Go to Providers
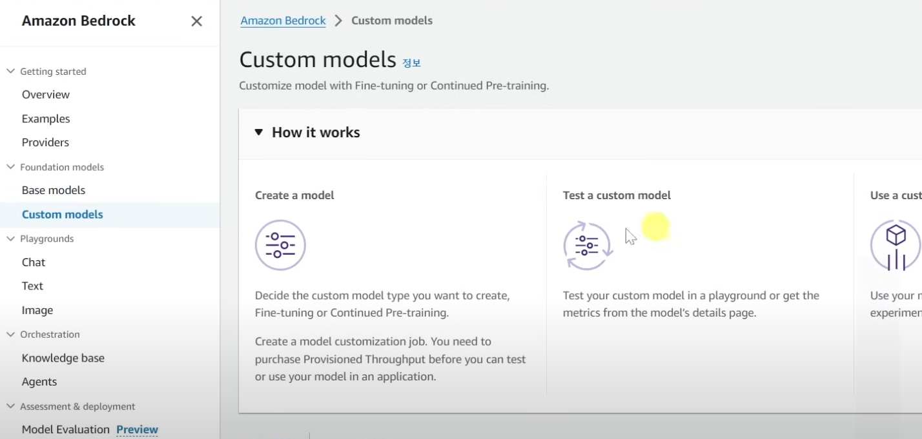Image resolution: width=922 pixels, height=439 pixels. point(45,142)
